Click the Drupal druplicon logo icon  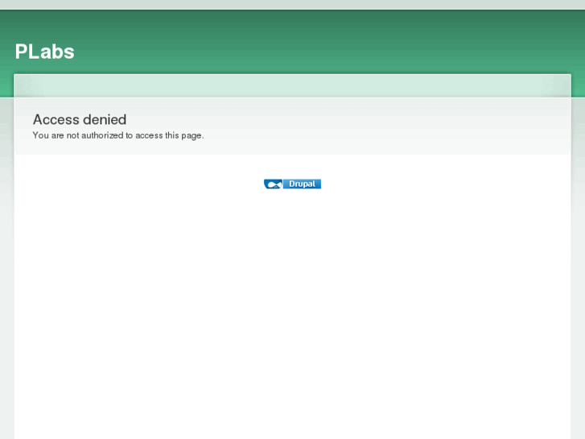tap(273, 184)
